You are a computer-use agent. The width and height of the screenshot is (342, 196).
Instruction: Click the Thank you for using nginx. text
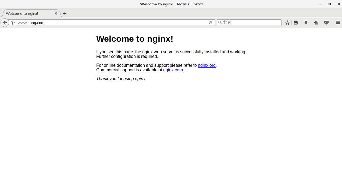(121, 79)
